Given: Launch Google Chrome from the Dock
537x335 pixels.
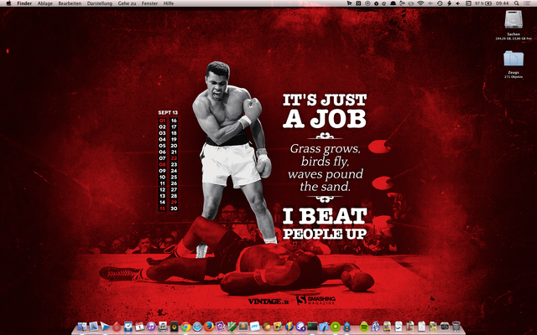Looking at the screenshot, I should pos(186,327).
